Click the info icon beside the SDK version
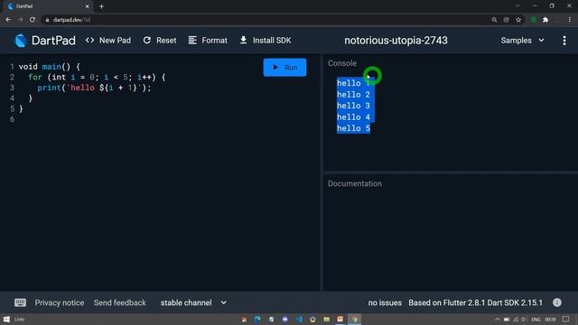Screen dimensions: 578x325 [557, 302]
